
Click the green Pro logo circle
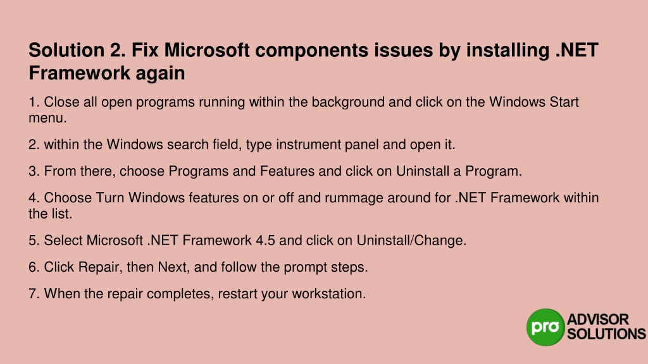pos(545,327)
